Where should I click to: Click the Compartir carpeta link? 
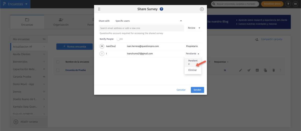tap(272, 39)
